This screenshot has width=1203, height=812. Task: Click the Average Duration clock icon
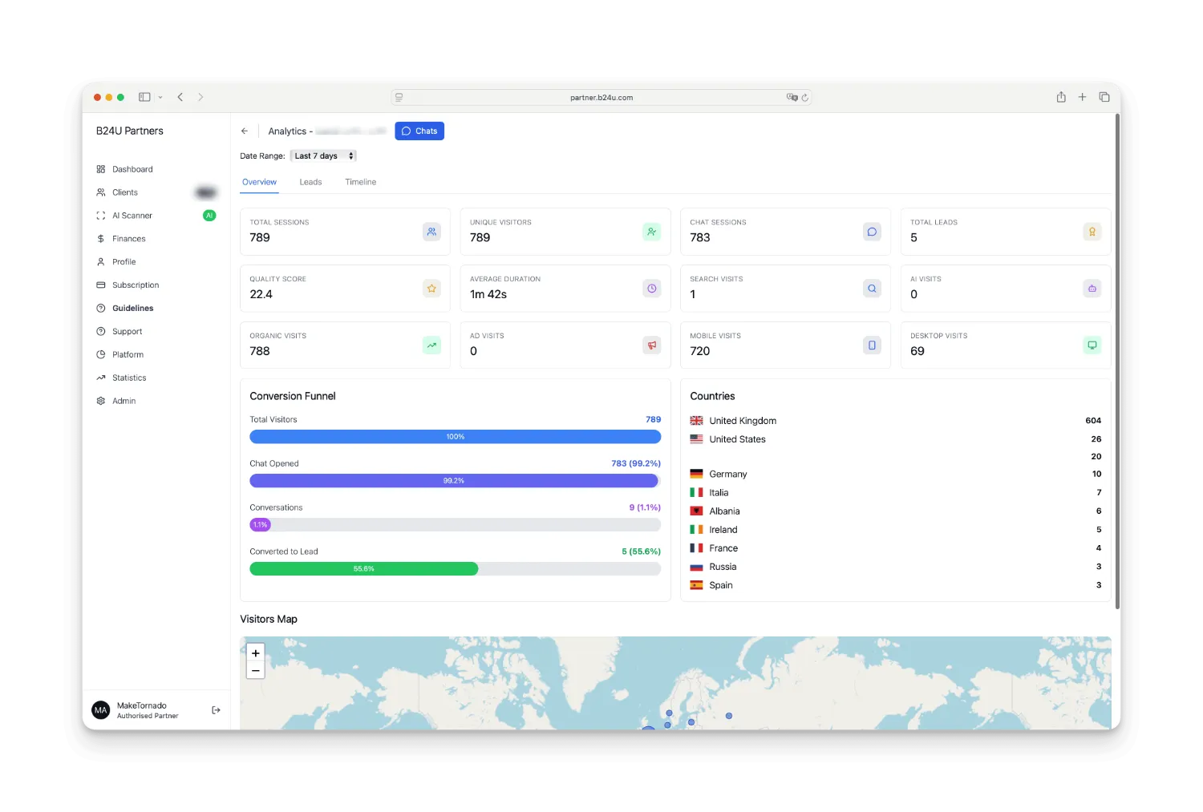(x=651, y=289)
